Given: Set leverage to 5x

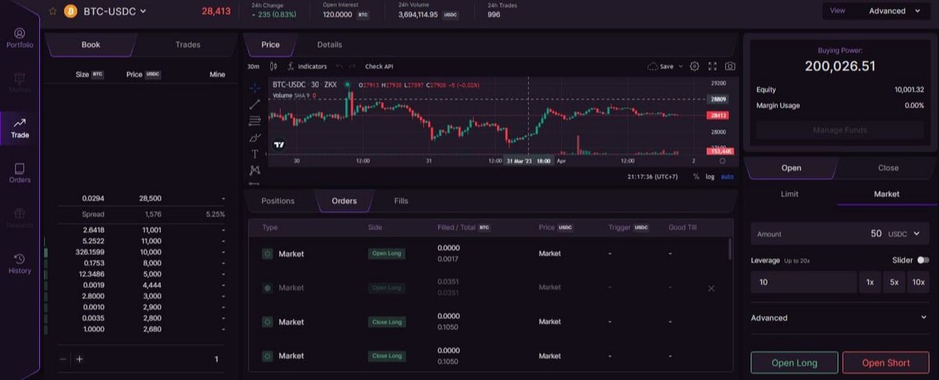Looking at the screenshot, I should pos(894,282).
